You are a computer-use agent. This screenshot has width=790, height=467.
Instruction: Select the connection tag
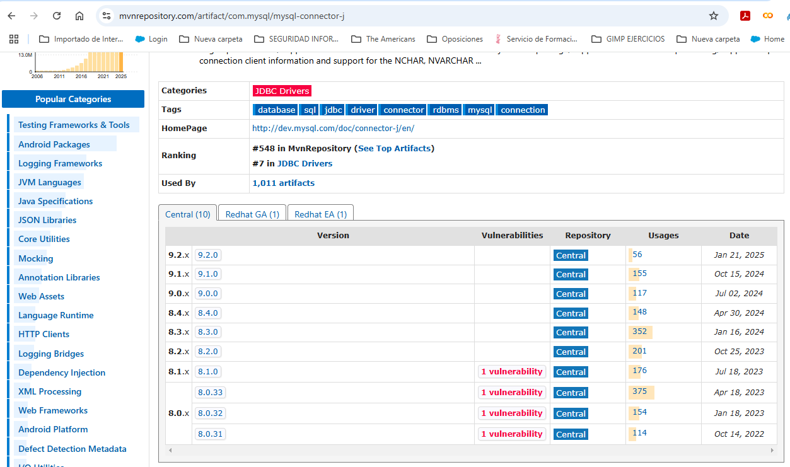coord(523,110)
